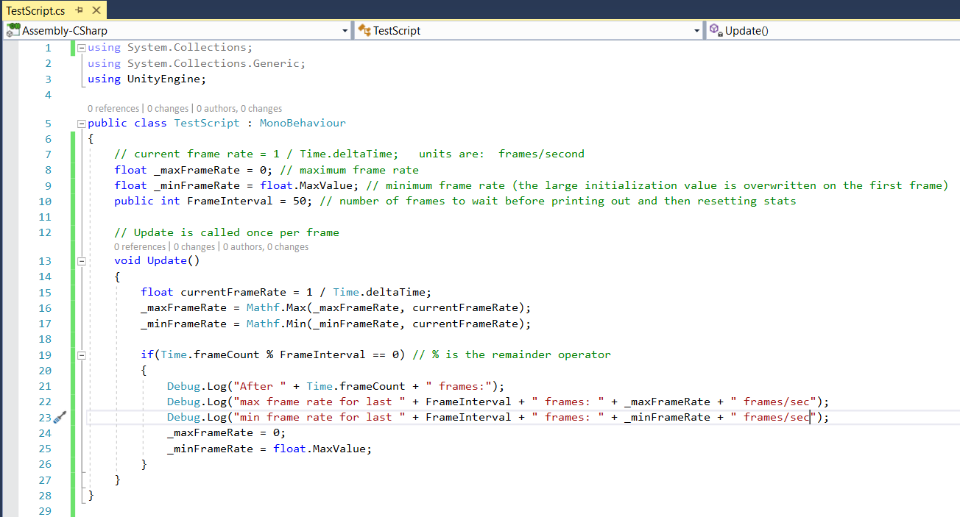The image size is (960, 517).
Task: Click the '% is the remainder operator' comment
Action: [521, 354]
